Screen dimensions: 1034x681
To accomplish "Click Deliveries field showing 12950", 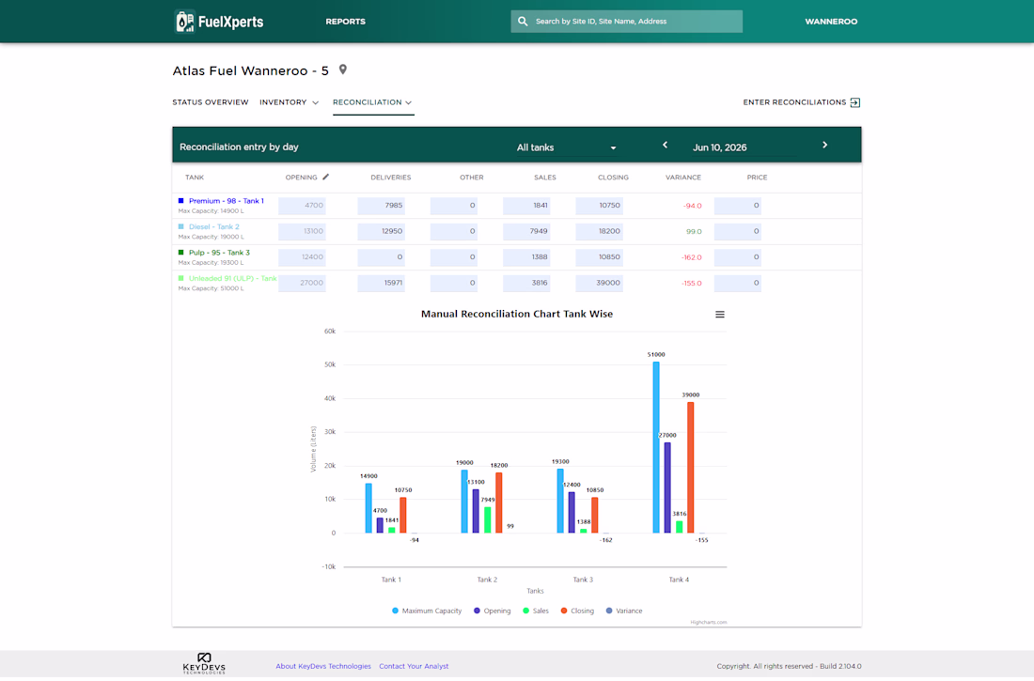I will coord(381,231).
